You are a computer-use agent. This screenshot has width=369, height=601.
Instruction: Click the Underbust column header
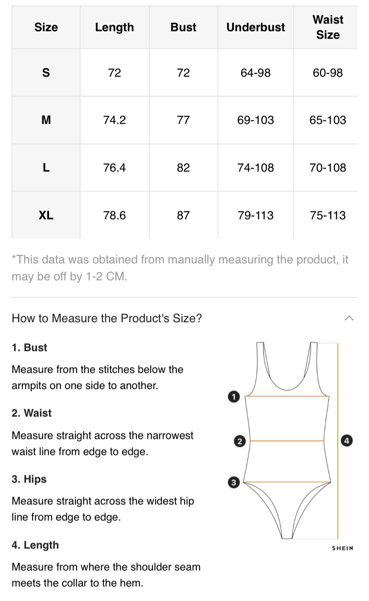click(x=255, y=27)
